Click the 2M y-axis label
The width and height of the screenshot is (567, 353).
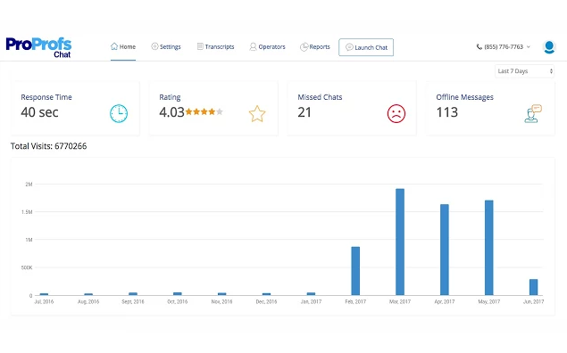coord(29,185)
